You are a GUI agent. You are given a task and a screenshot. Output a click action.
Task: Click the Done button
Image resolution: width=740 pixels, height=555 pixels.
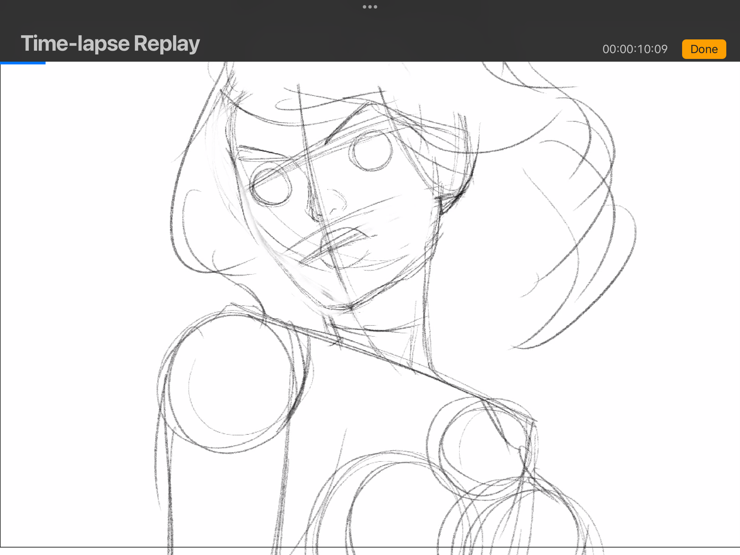click(704, 49)
